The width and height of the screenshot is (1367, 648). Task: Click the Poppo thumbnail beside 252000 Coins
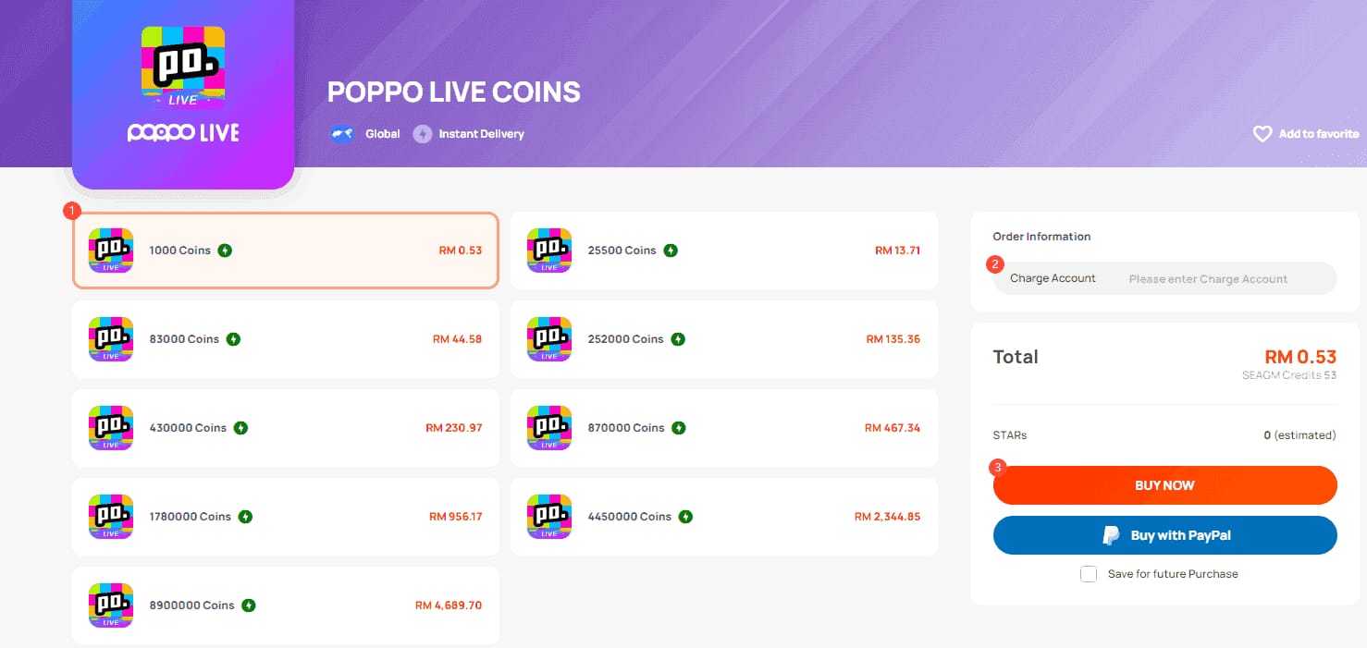point(548,339)
